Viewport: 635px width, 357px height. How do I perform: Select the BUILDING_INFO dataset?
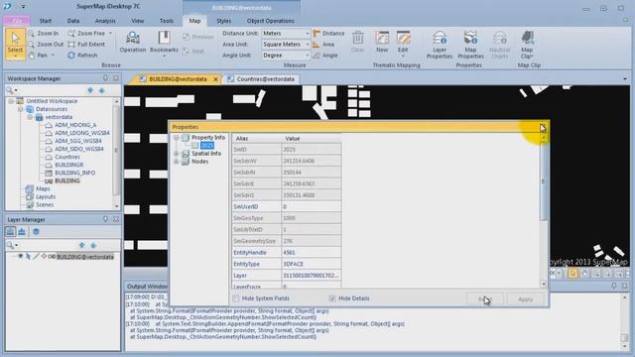click(75, 173)
